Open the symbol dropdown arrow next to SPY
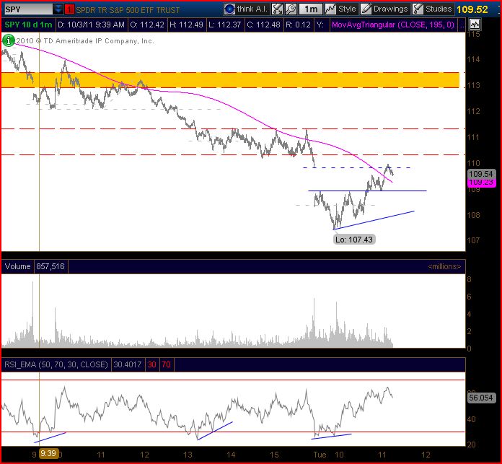The width and height of the screenshot is (502, 464). tap(58, 9)
